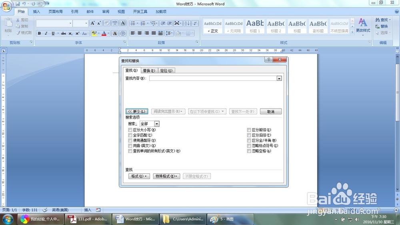The height and width of the screenshot is (225, 400).
Task: Open 更改样式 change styles
Action: pyautogui.click(x=363, y=26)
